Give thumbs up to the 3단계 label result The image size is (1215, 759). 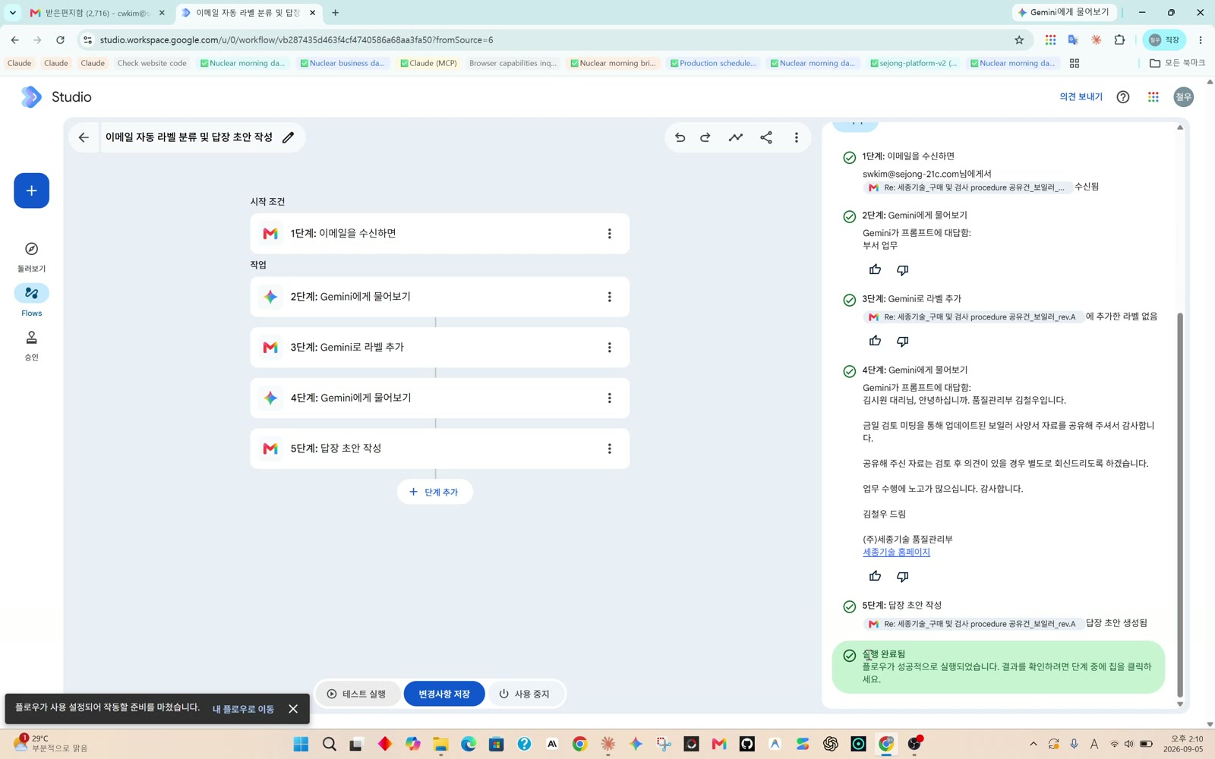875,341
